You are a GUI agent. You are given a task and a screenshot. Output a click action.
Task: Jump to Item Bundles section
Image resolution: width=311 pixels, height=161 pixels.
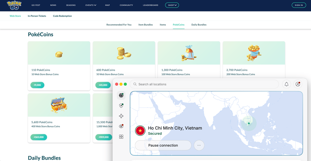tap(145, 25)
